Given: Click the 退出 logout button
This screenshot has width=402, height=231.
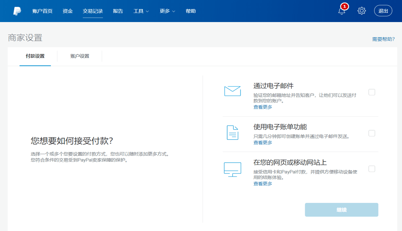Looking at the screenshot, I should 383,11.
